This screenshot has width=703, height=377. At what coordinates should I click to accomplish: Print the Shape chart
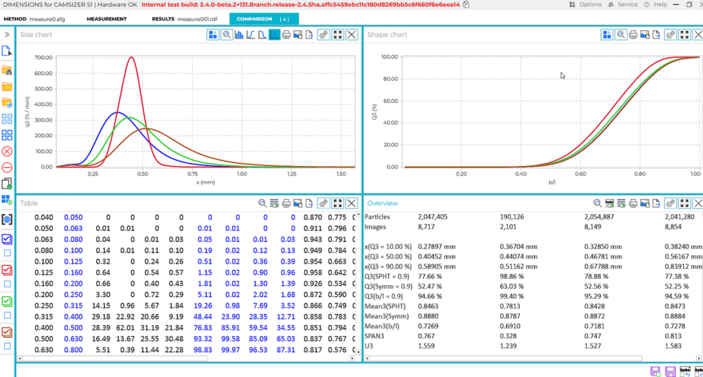[633, 34]
